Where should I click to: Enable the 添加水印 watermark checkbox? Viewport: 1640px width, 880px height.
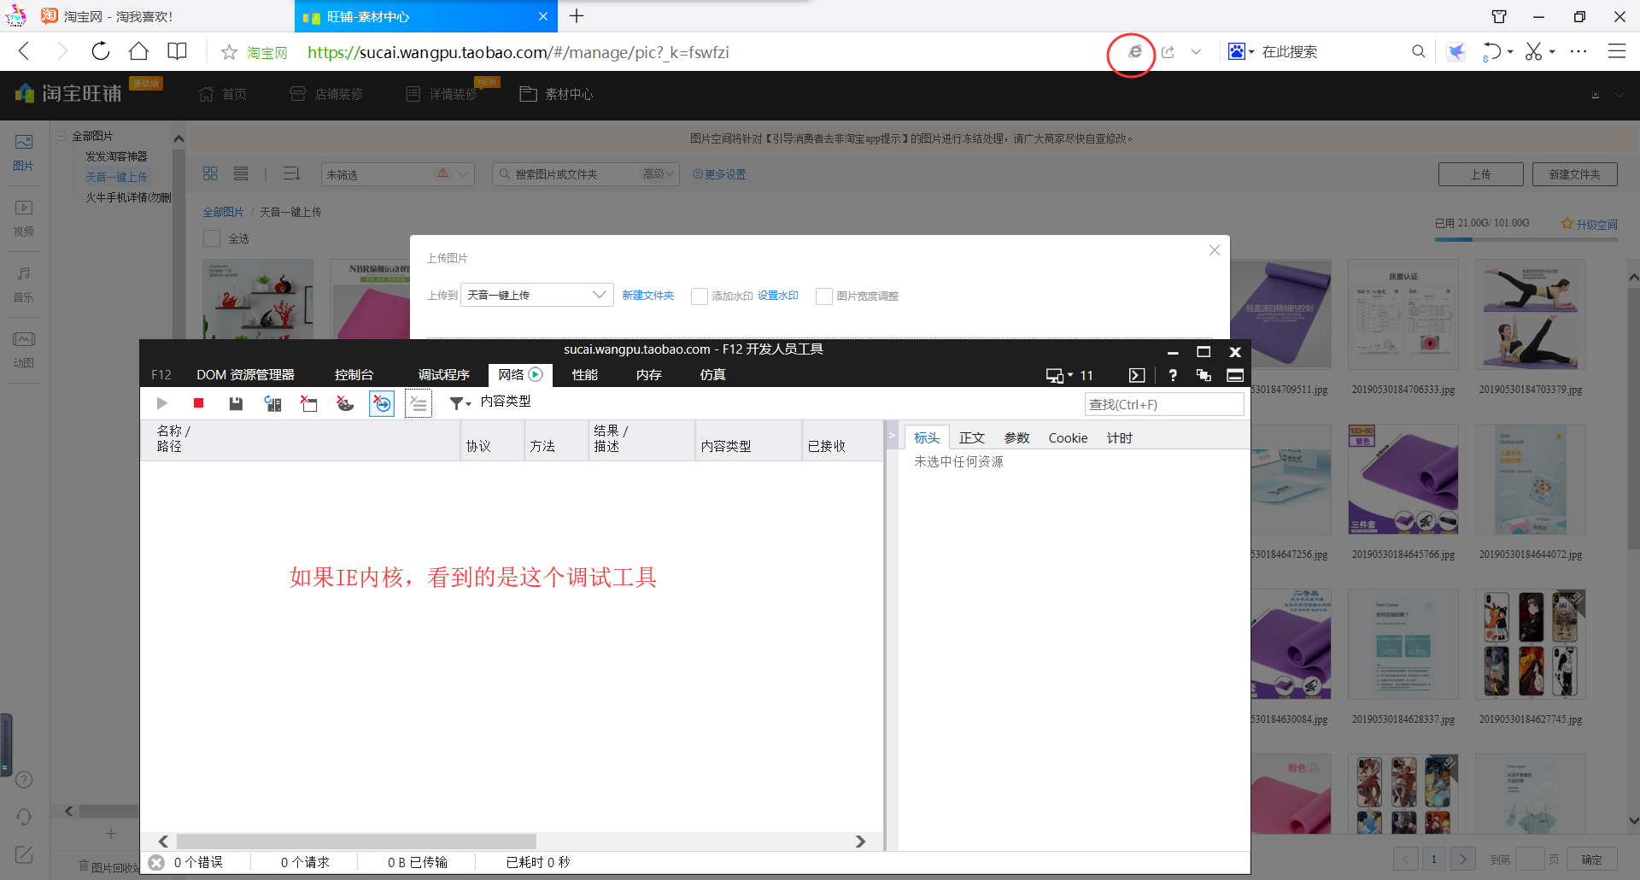[x=700, y=296]
